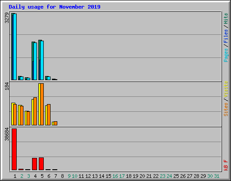Screen dimensions: 231x181
Task: Click day number 28 on the axis
Action: [x=196, y=176]
